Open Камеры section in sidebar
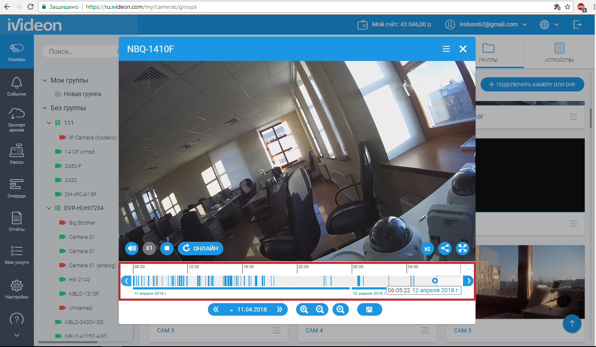This screenshot has width=596, height=347. 17,52
